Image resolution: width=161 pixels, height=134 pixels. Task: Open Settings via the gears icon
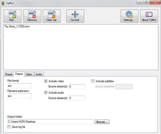[x=129, y=14]
